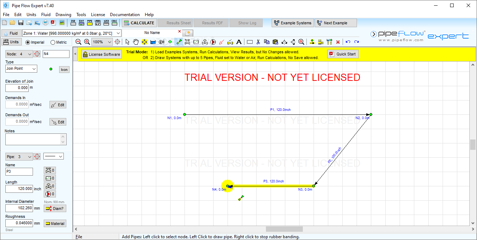Select the Add Text 'A' tool

[239, 42]
